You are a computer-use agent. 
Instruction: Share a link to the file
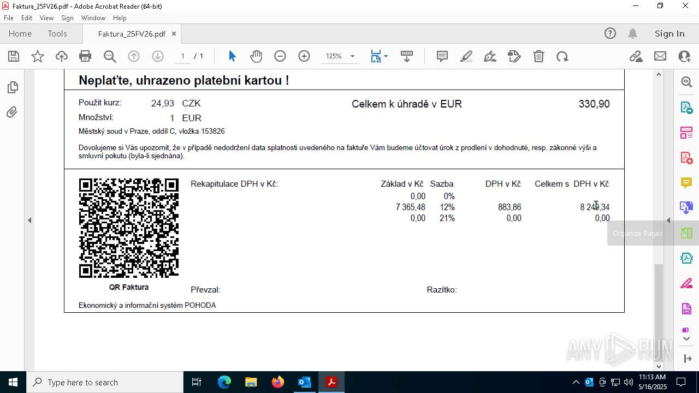point(636,56)
